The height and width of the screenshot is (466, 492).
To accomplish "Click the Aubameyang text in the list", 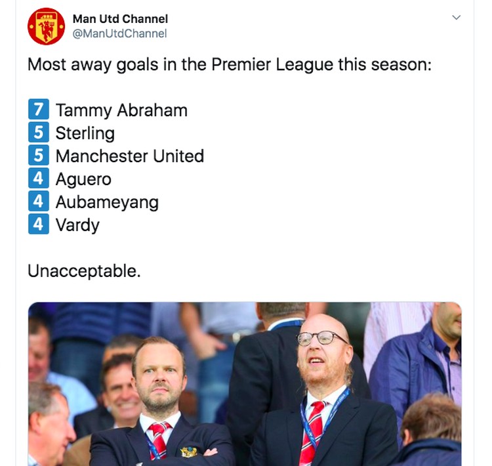I will [x=107, y=203].
